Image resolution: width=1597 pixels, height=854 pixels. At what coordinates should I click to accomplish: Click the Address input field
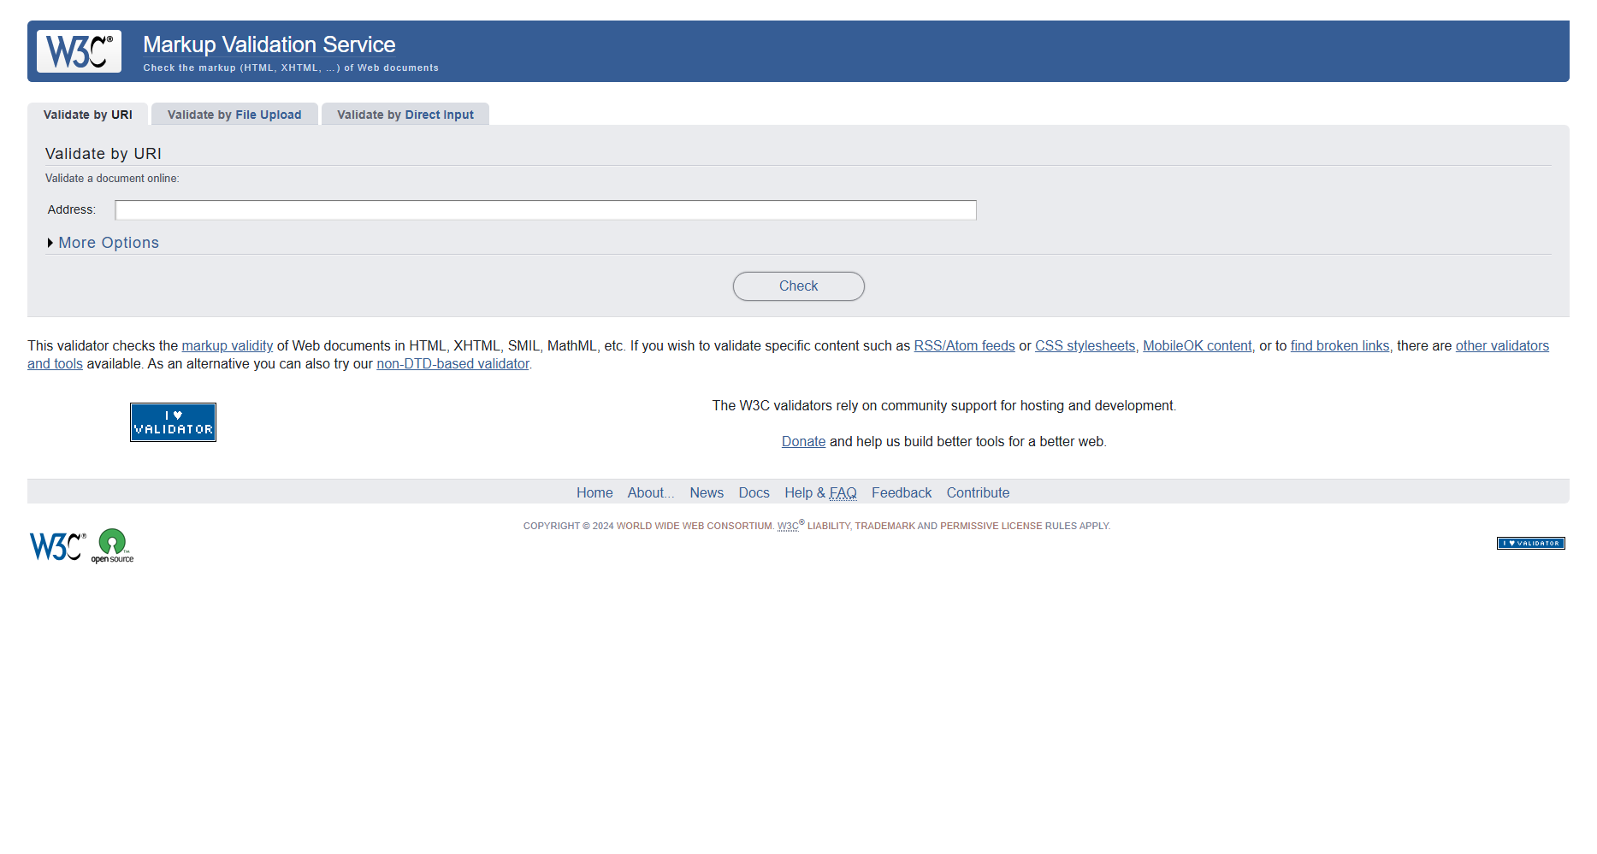546,210
